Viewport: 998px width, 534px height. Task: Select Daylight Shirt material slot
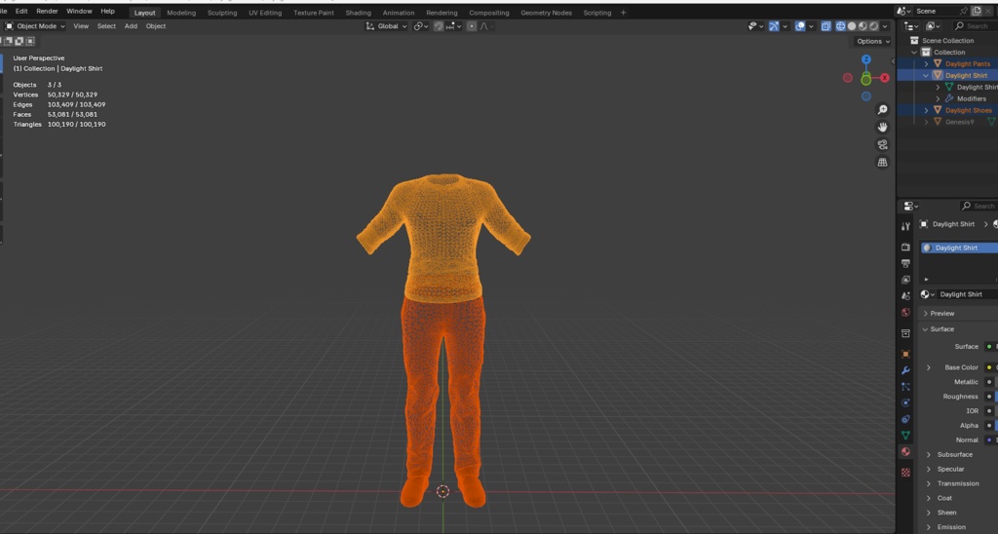(959, 248)
